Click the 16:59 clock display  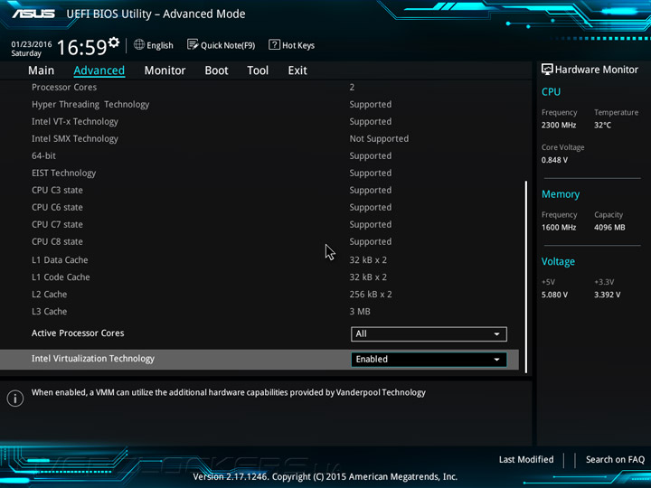81,47
